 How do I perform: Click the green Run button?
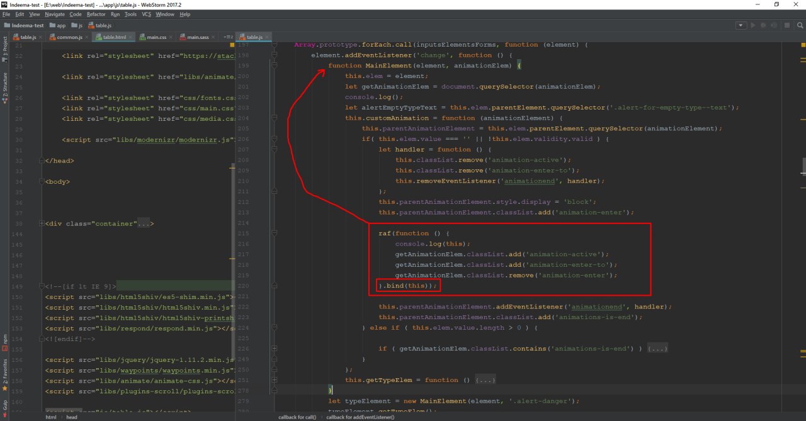coord(753,25)
